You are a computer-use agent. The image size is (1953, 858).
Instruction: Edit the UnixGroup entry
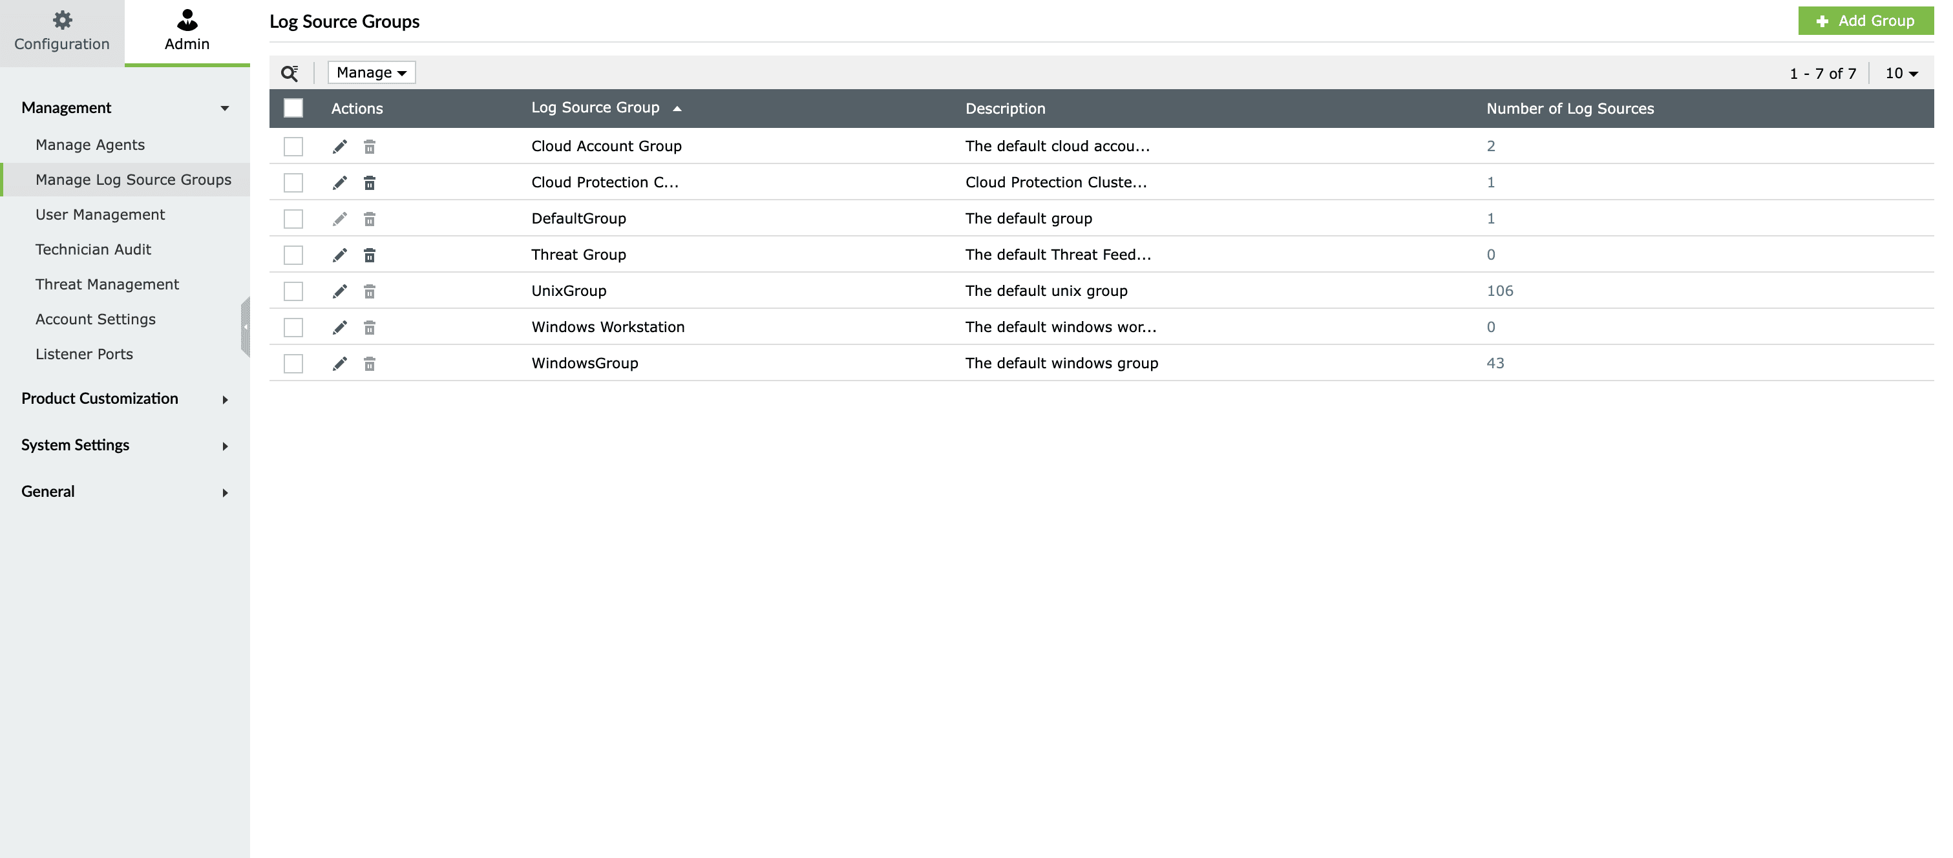point(340,291)
